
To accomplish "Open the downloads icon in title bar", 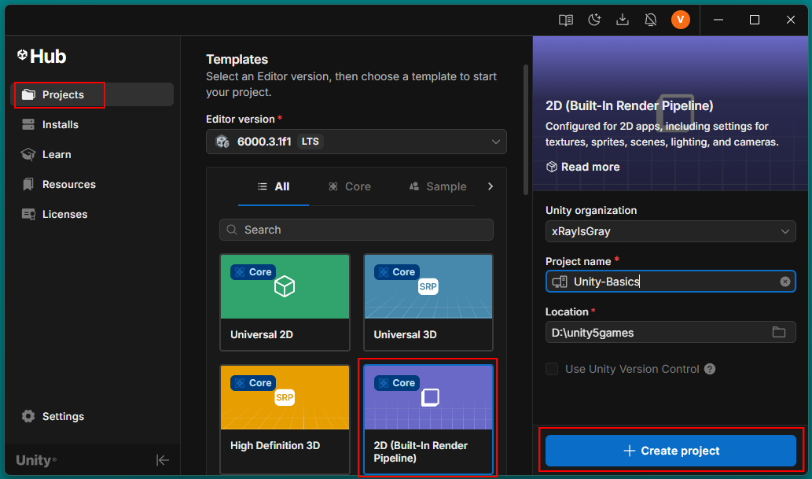I will (x=623, y=20).
